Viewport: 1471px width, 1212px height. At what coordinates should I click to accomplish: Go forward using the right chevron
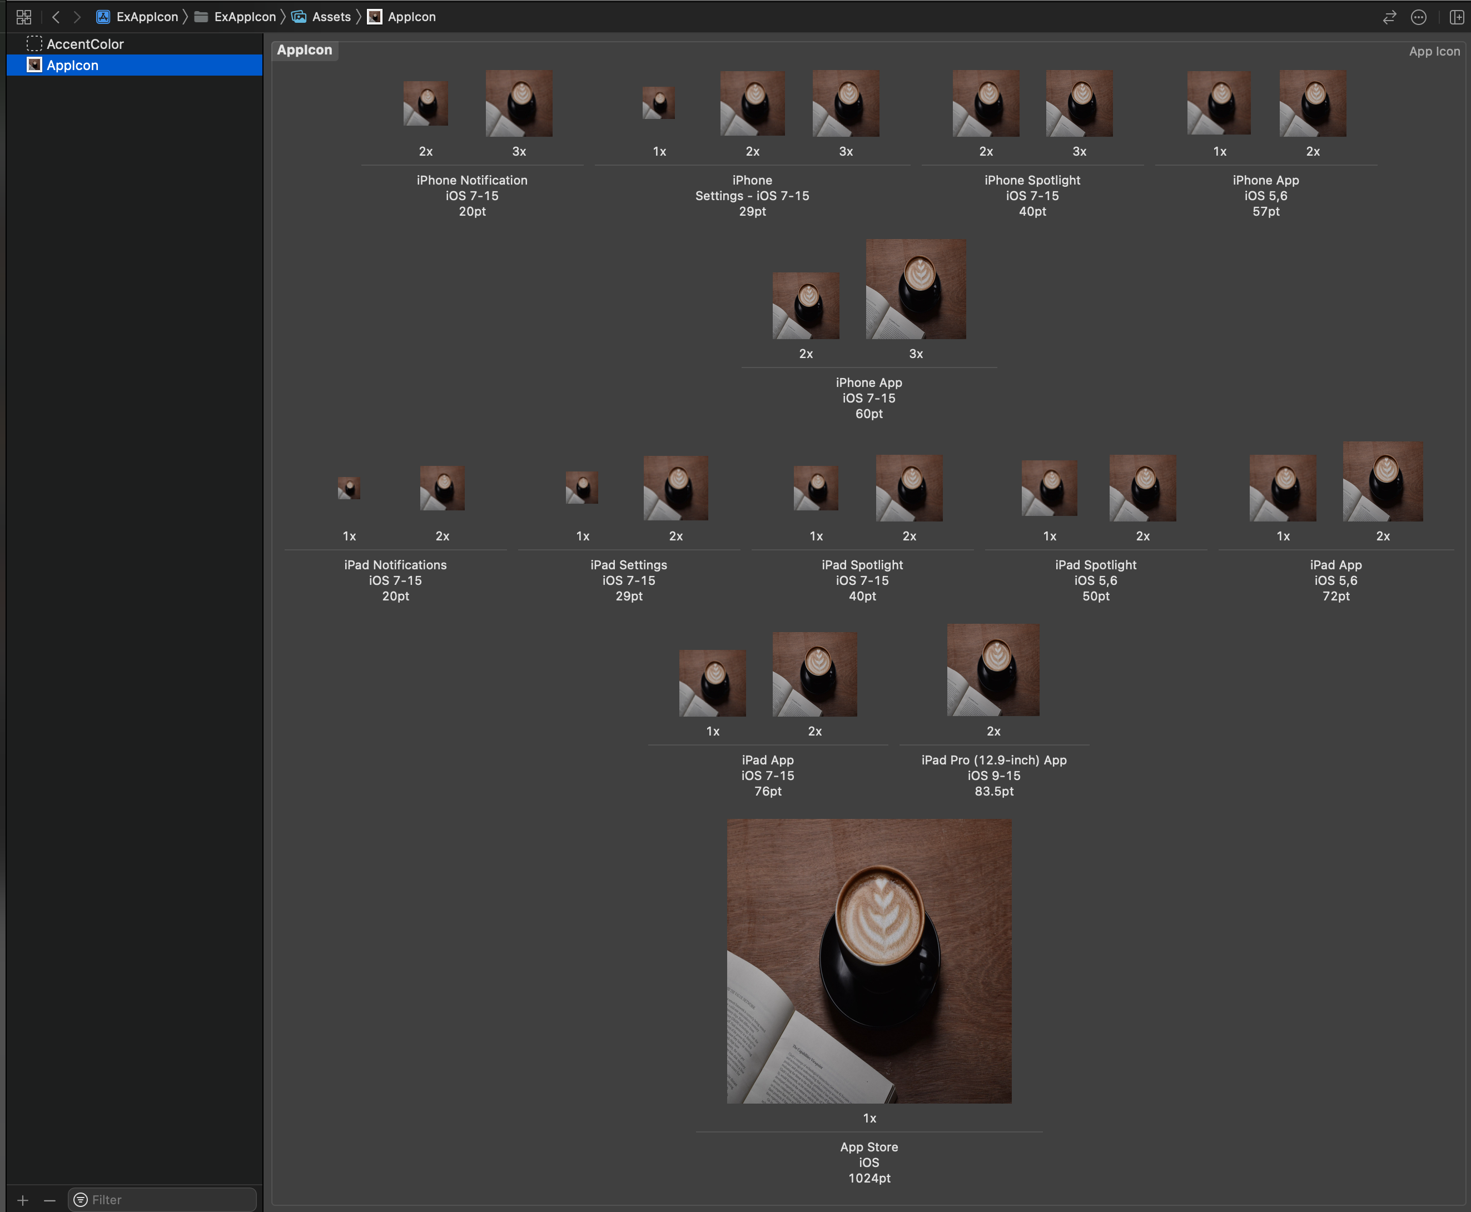click(77, 17)
